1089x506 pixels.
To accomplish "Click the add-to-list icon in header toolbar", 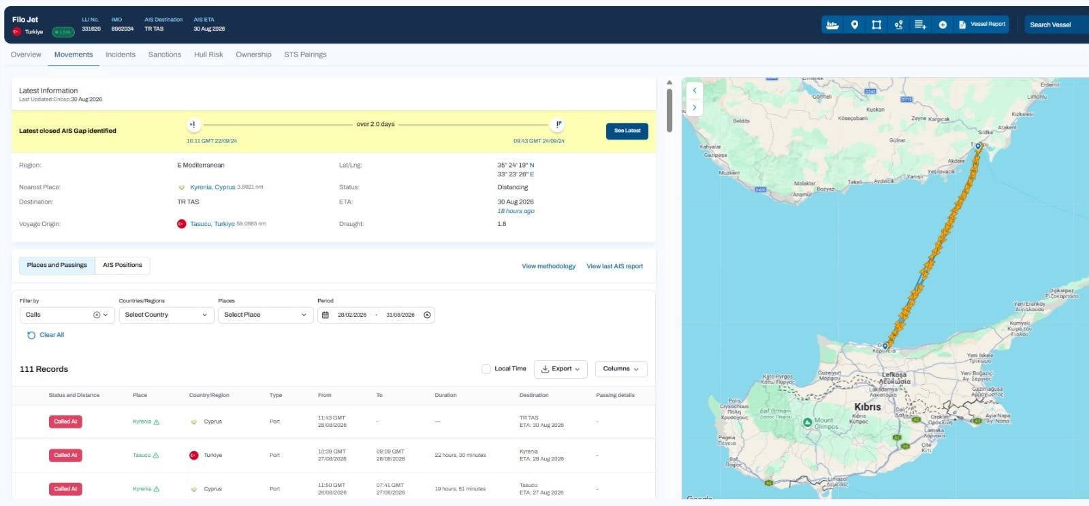I will [920, 25].
